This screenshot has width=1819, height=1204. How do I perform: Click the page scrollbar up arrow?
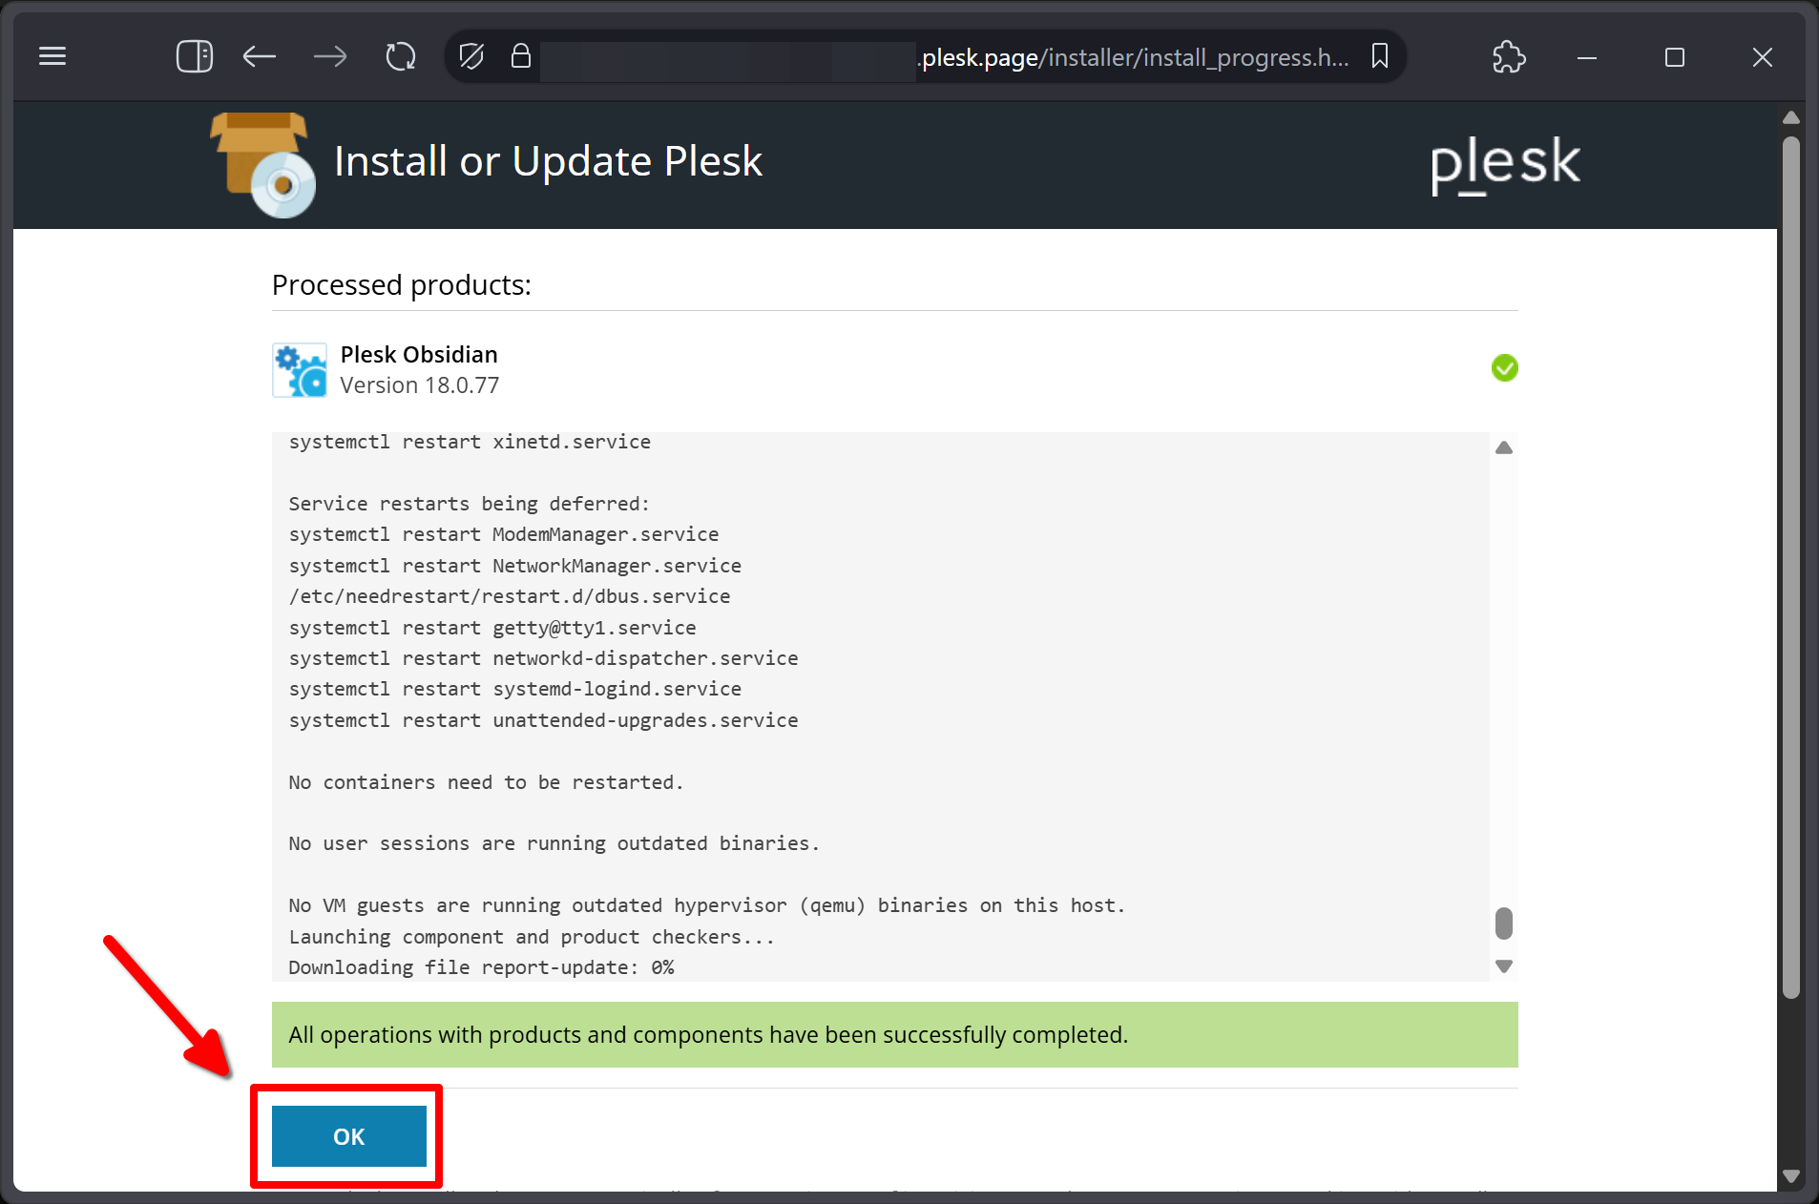(x=1791, y=117)
